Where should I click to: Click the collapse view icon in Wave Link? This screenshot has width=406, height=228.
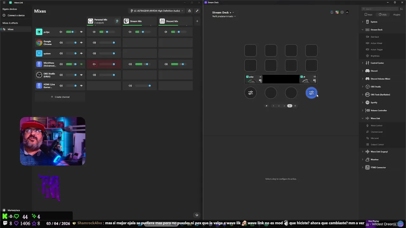197,11
